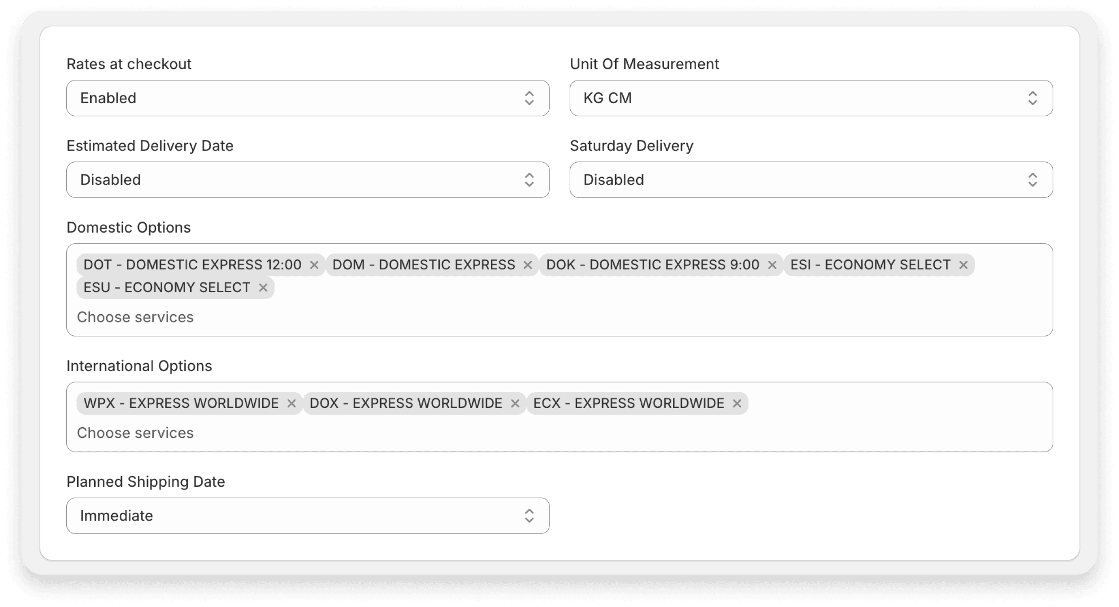The width and height of the screenshot is (1119, 607).
Task: Click Choose services under International Options
Action: (x=134, y=434)
